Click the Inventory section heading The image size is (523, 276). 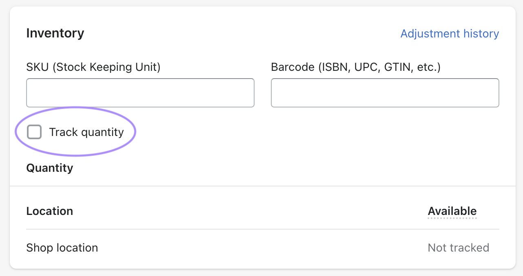pos(55,33)
